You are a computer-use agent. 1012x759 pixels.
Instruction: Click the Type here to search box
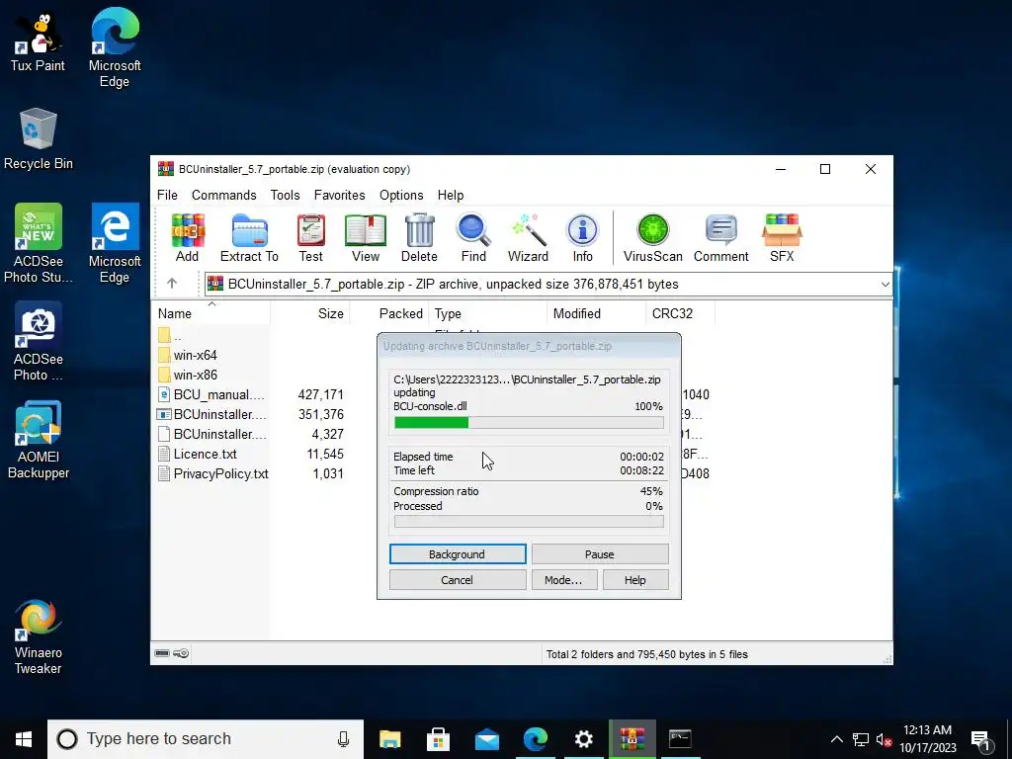pyautogui.click(x=207, y=739)
